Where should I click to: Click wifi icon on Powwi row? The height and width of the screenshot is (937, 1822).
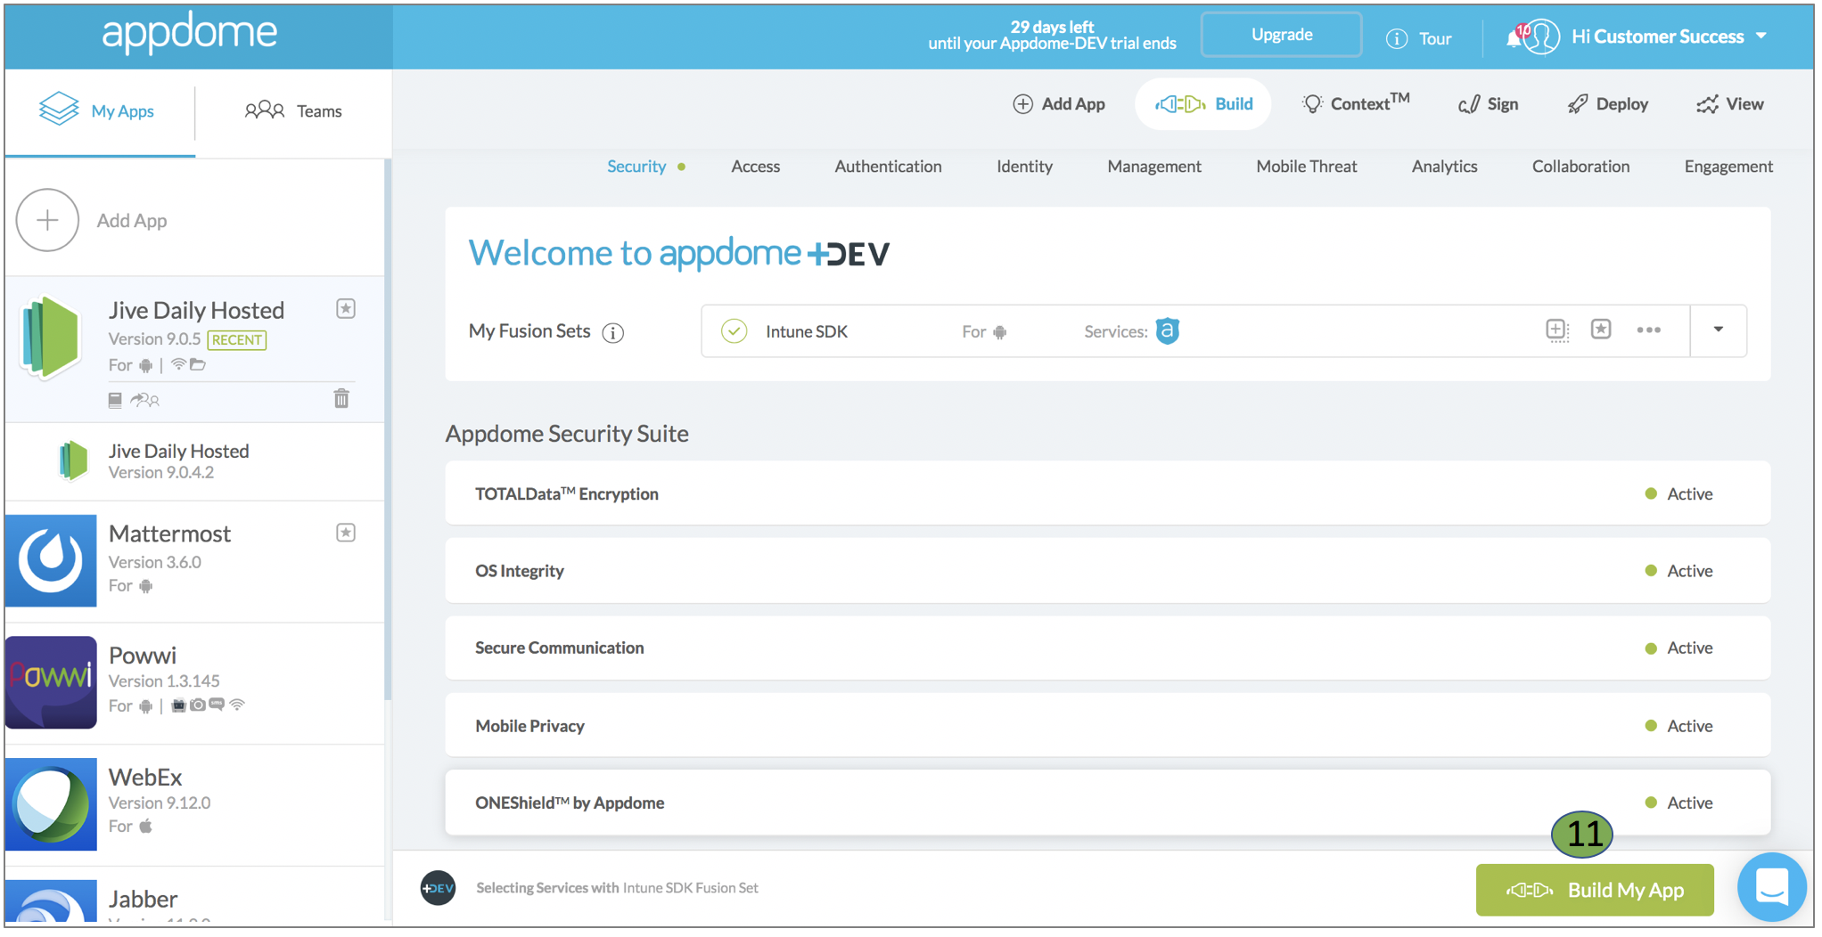[x=237, y=705]
